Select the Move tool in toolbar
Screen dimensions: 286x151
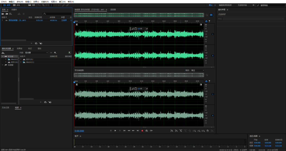pos(39,5)
